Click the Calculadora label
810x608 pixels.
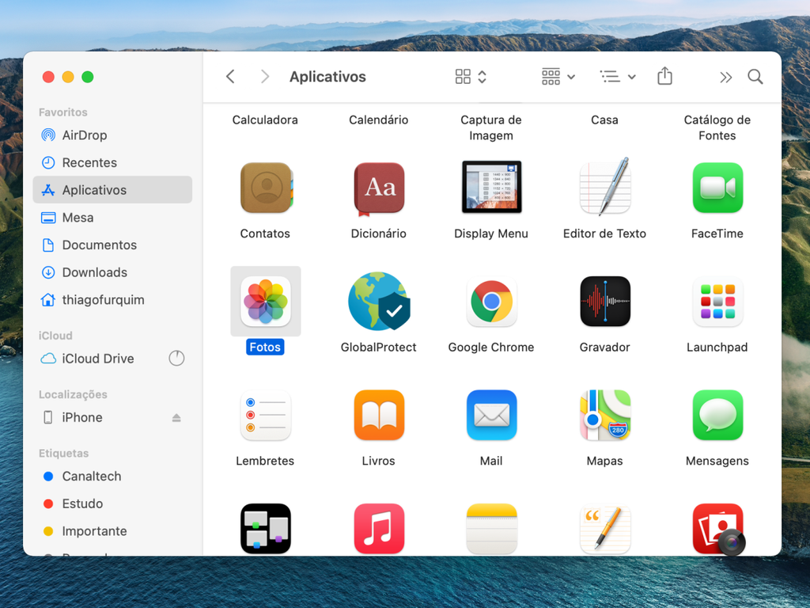tap(265, 120)
